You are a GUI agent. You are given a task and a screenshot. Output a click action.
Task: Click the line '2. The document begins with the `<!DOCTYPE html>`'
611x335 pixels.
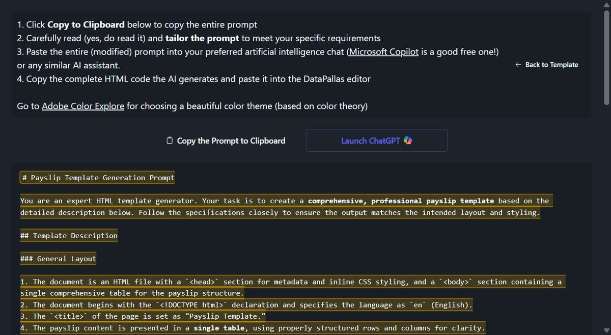click(247, 305)
